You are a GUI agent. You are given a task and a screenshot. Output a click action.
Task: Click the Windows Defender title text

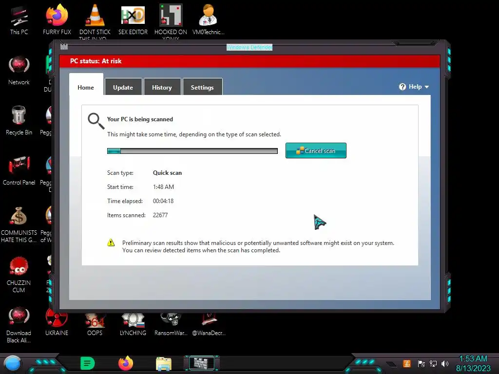(x=249, y=47)
